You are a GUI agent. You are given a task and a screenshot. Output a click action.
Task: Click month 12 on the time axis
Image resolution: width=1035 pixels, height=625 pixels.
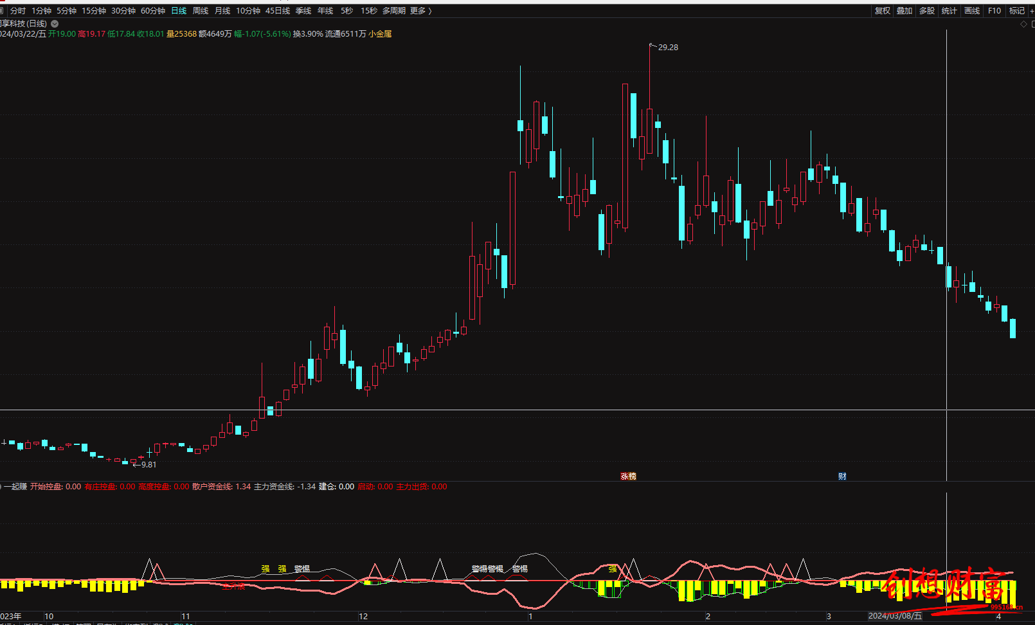363,616
